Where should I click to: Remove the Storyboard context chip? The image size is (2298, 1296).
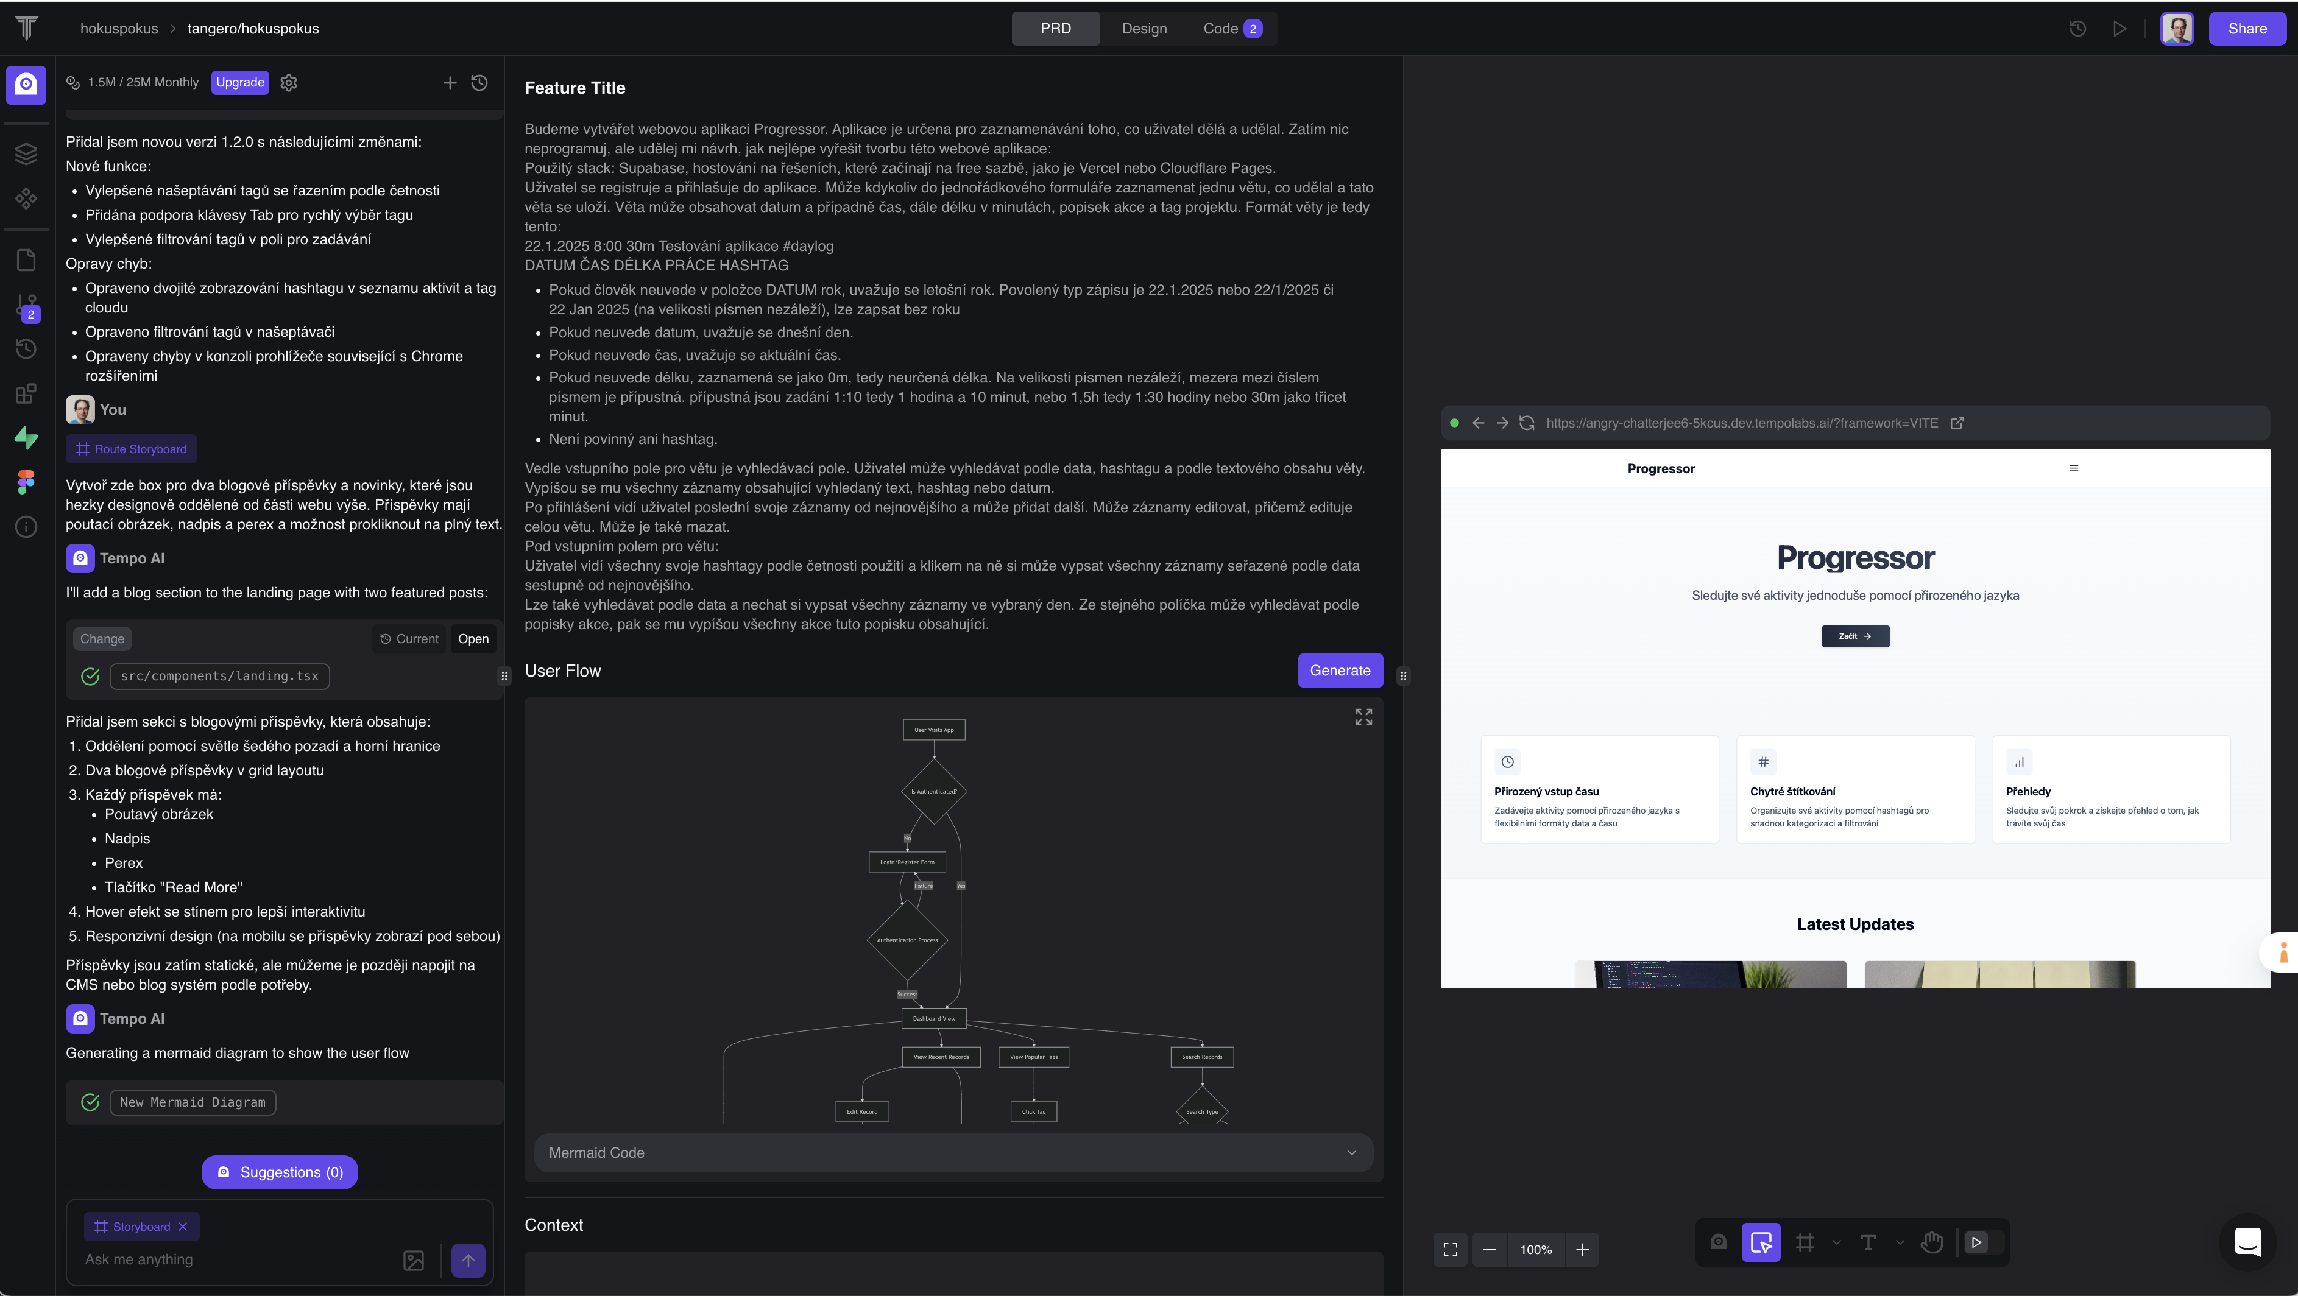183,1227
